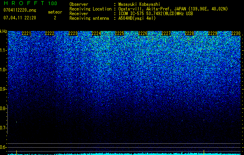Click the 0.7 frequency axis label
This screenshot has height=155, width=244.
coord(3,128)
